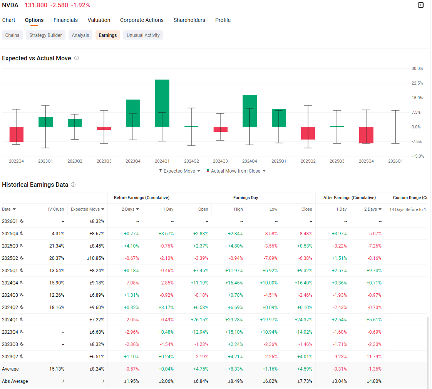This screenshot has height=389, width=432.
Task: Click the -11.79% value in 2023Q2 row
Action: tap(373, 357)
